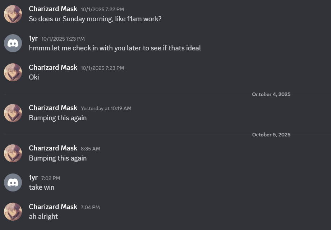The image size is (331, 230).
Task: Click Charizard Mask's avatar beside the "Oki" message
Action: (x=13, y=72)
